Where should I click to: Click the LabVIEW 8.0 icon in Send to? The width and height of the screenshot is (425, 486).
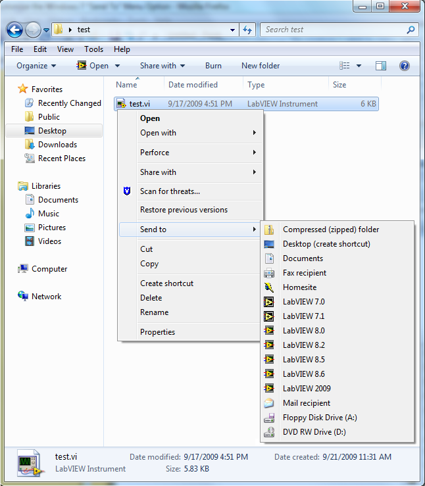click(269, 330)
